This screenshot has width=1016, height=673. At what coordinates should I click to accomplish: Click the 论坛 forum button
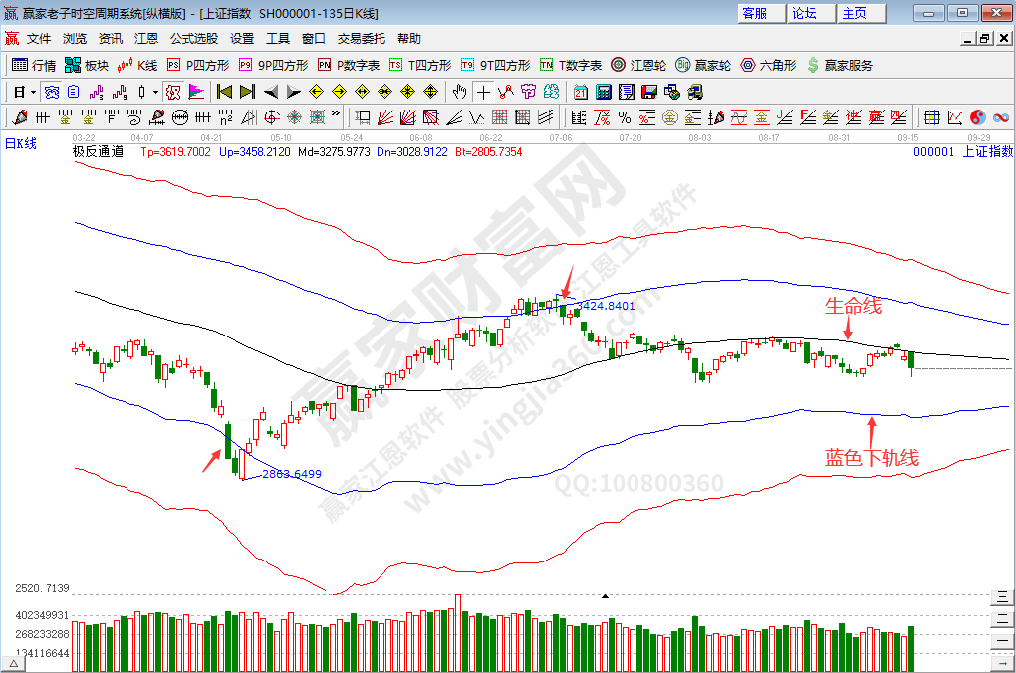[x=804, y=13]
